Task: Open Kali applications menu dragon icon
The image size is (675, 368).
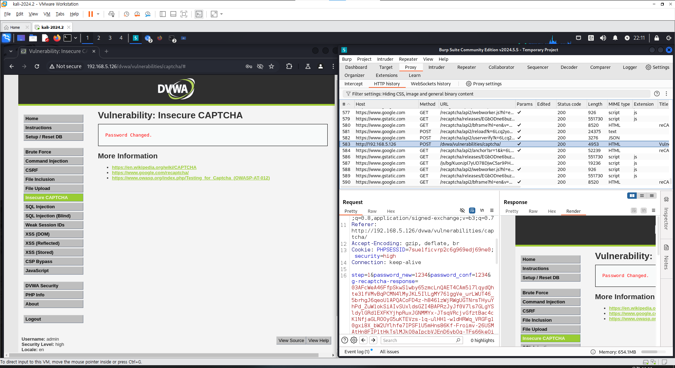Action: coord(6,38)
